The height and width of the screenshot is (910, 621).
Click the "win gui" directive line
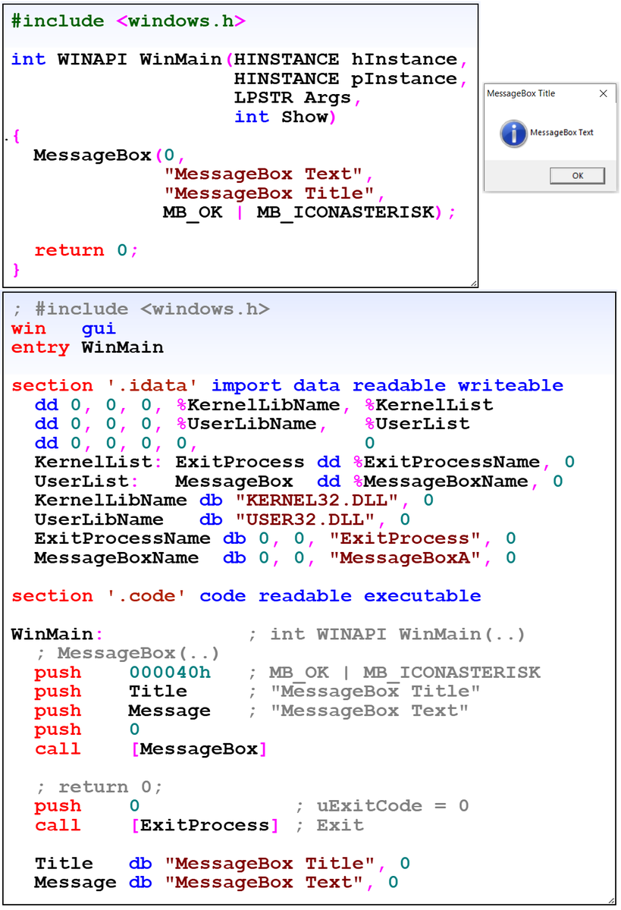coord(64,329)
